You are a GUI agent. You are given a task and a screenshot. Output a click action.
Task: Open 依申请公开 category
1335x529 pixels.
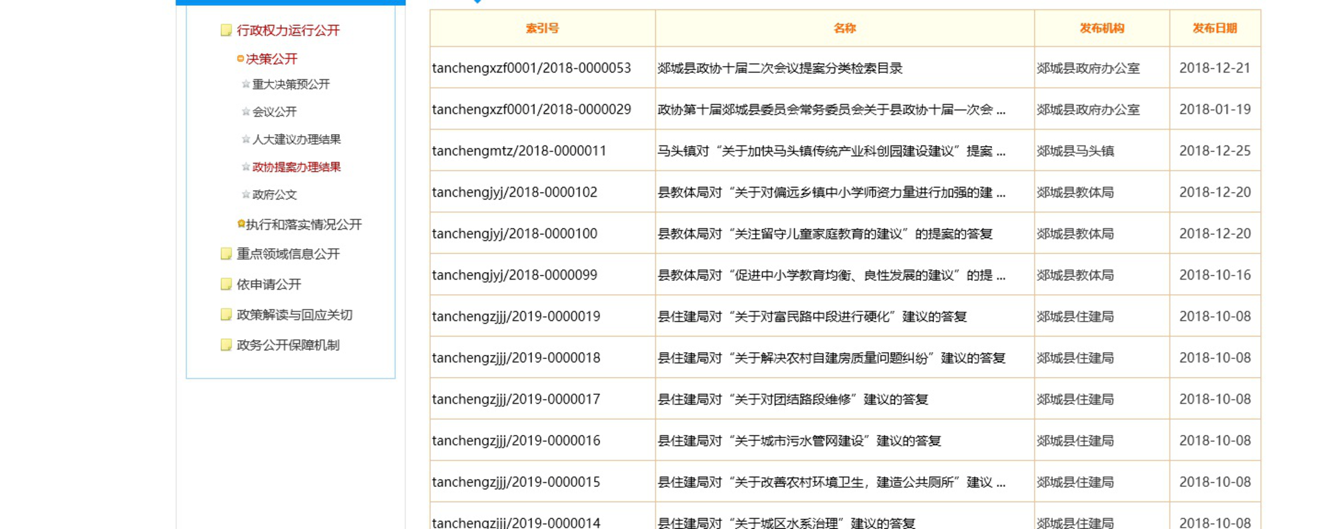[268, 284]
